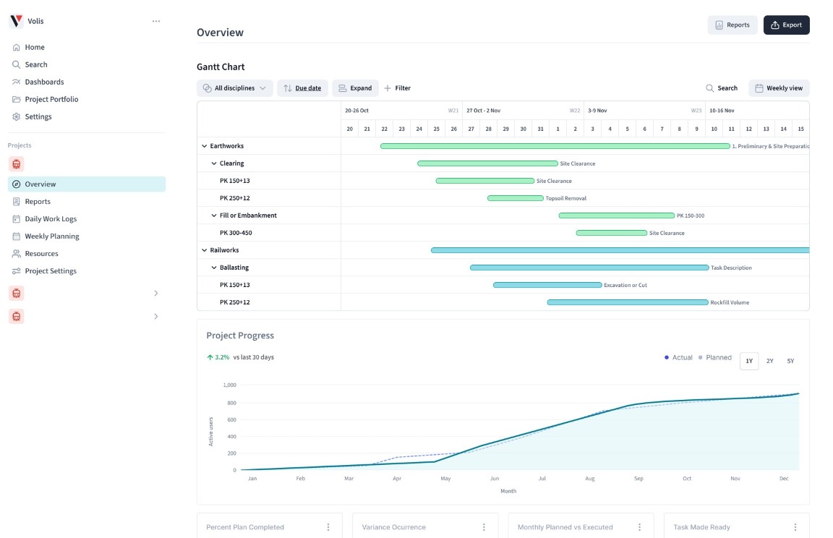
Task: Select the 2Y time range
Action: coord(770,361)
